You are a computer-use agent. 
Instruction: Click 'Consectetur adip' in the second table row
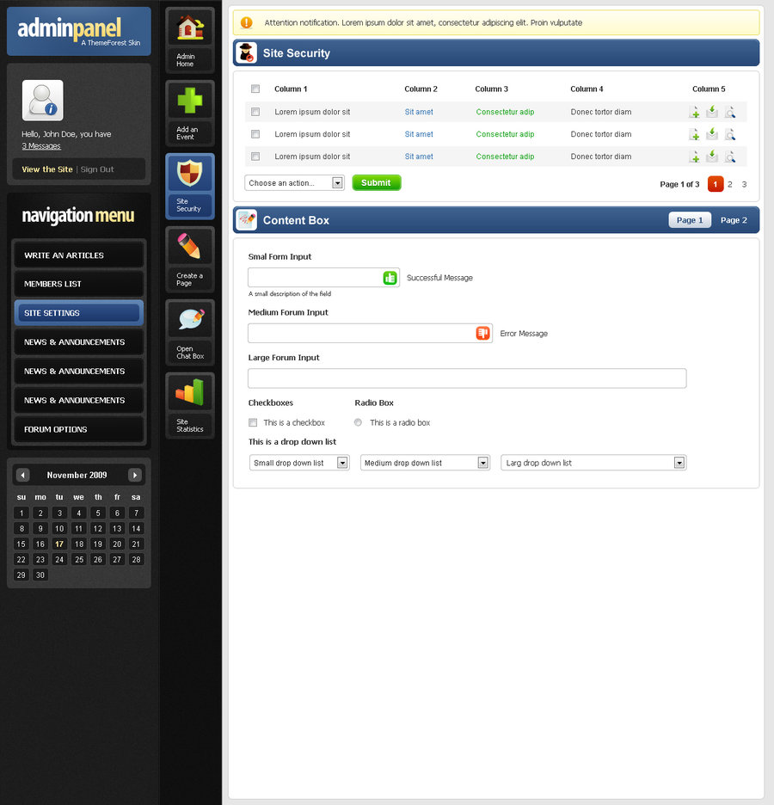505,134
